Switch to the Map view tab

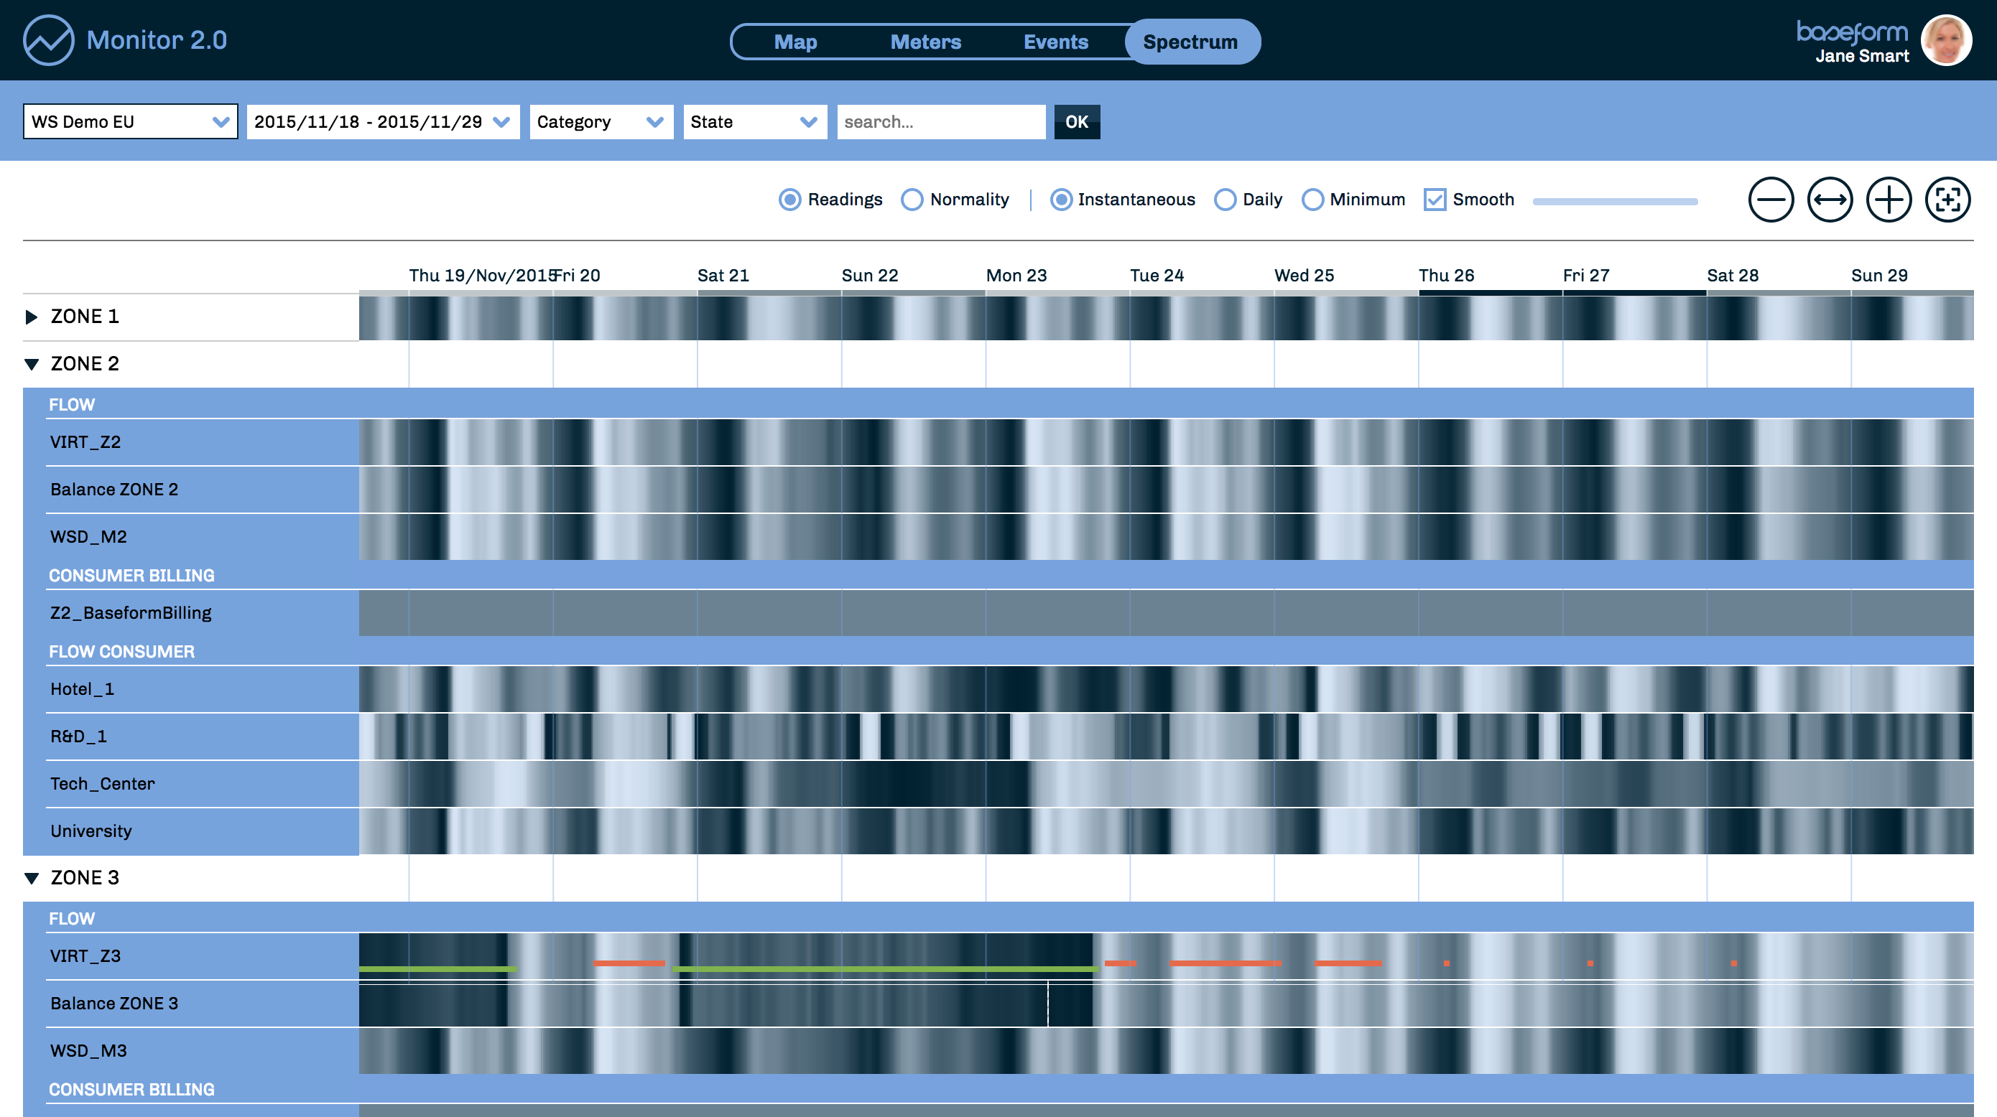[794, 41]
